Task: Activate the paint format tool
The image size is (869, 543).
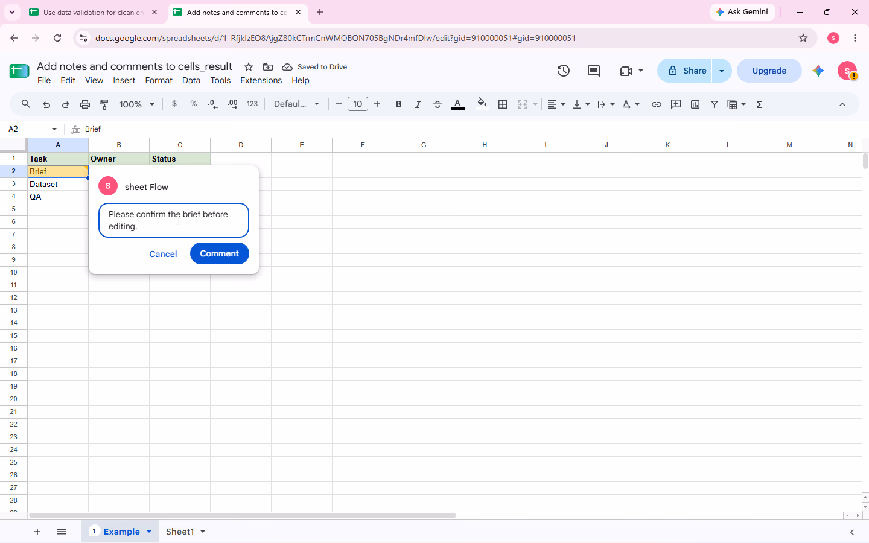Action: tap(104, 104)
